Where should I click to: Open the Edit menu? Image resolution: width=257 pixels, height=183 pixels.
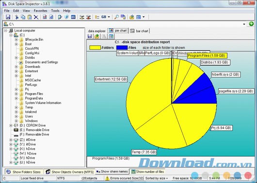pyautogui.click(x=16, y=11)
